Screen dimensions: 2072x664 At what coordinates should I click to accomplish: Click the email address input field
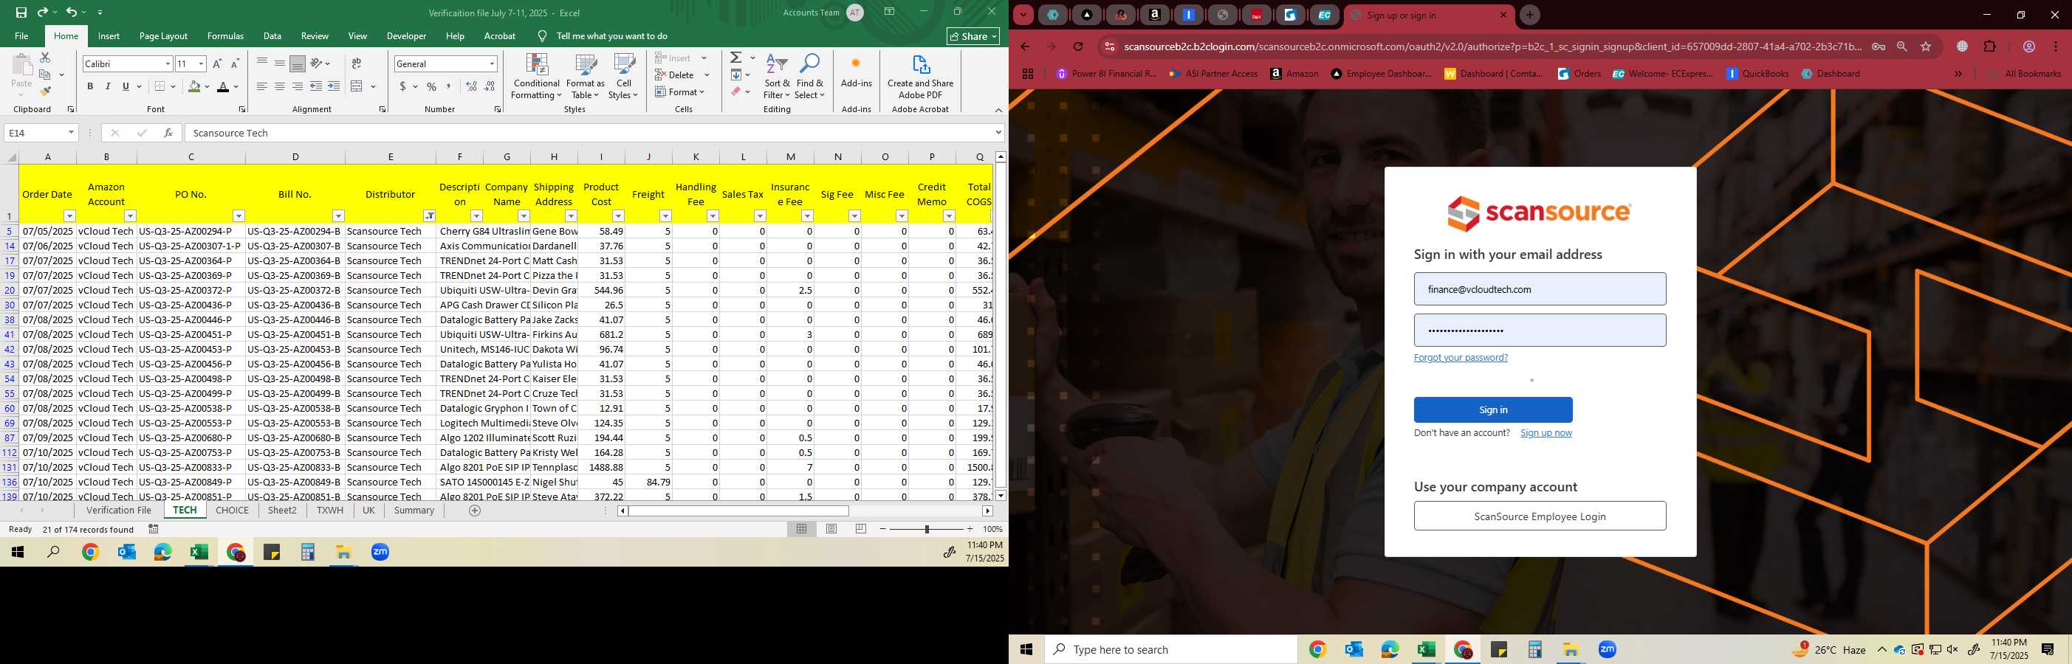click(1540, 289)
